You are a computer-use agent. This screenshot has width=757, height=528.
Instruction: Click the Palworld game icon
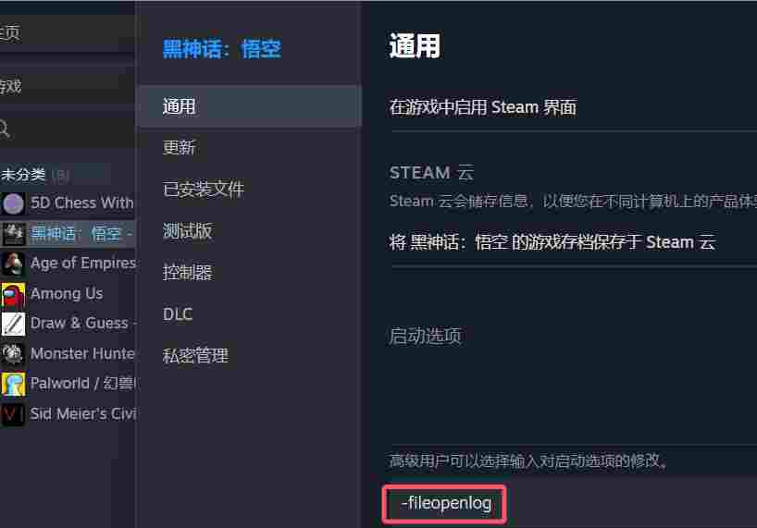pyautogui.click(x=13, y=384)
